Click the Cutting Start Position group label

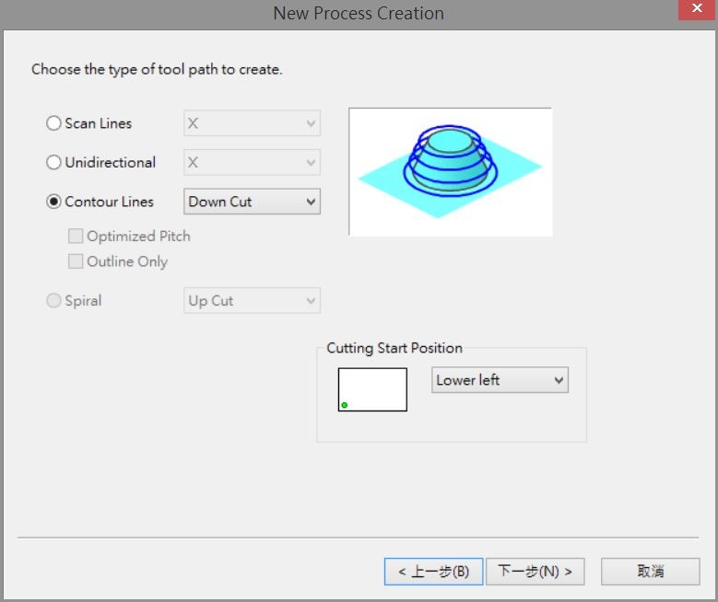[x=394, y=348]
